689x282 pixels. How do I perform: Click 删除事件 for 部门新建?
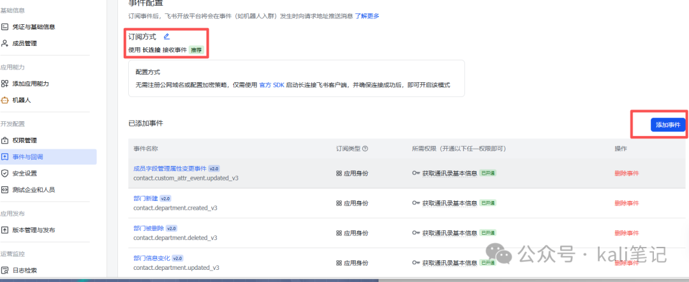coord(626,203)
